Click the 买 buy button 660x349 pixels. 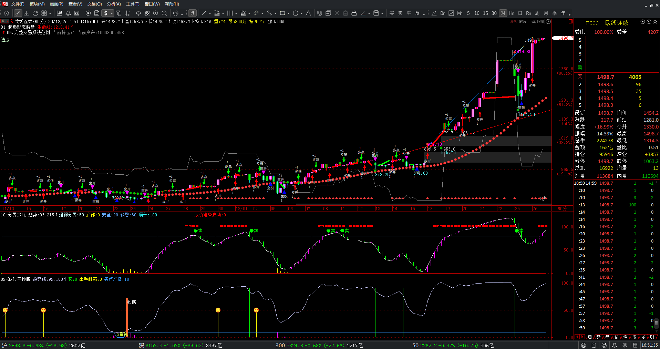point(392,13)
